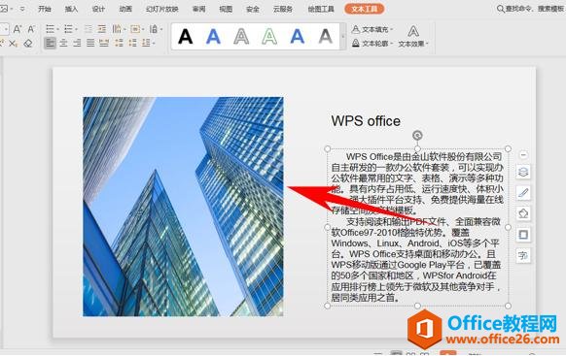Click the search commands field
Image resolution: width=566 pixels, height=356 pixels.
[531, 9]
